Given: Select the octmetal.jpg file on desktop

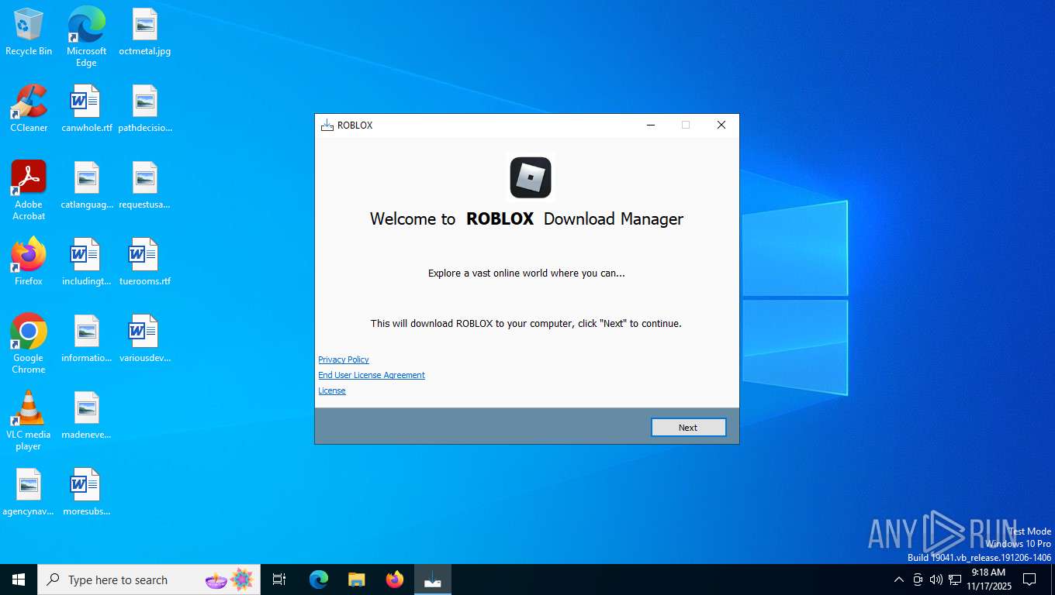Looking at the screenshot, I should click(x=145, y=33).
